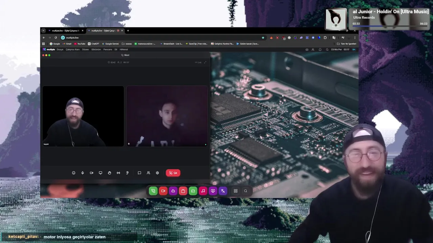
Task: Start screen sharing in Meet toolbar
Action: 100,173
